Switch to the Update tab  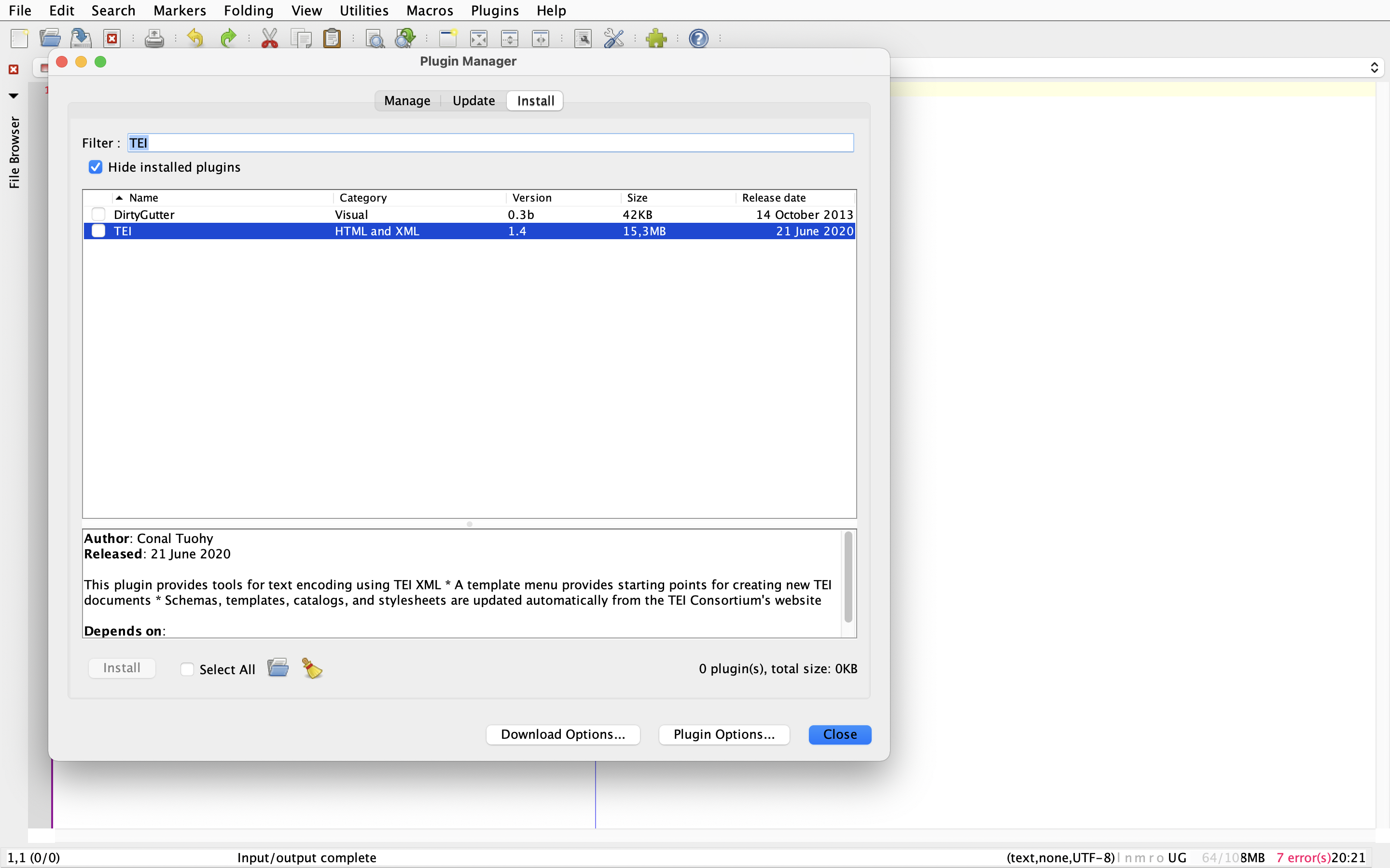point(474,100)
